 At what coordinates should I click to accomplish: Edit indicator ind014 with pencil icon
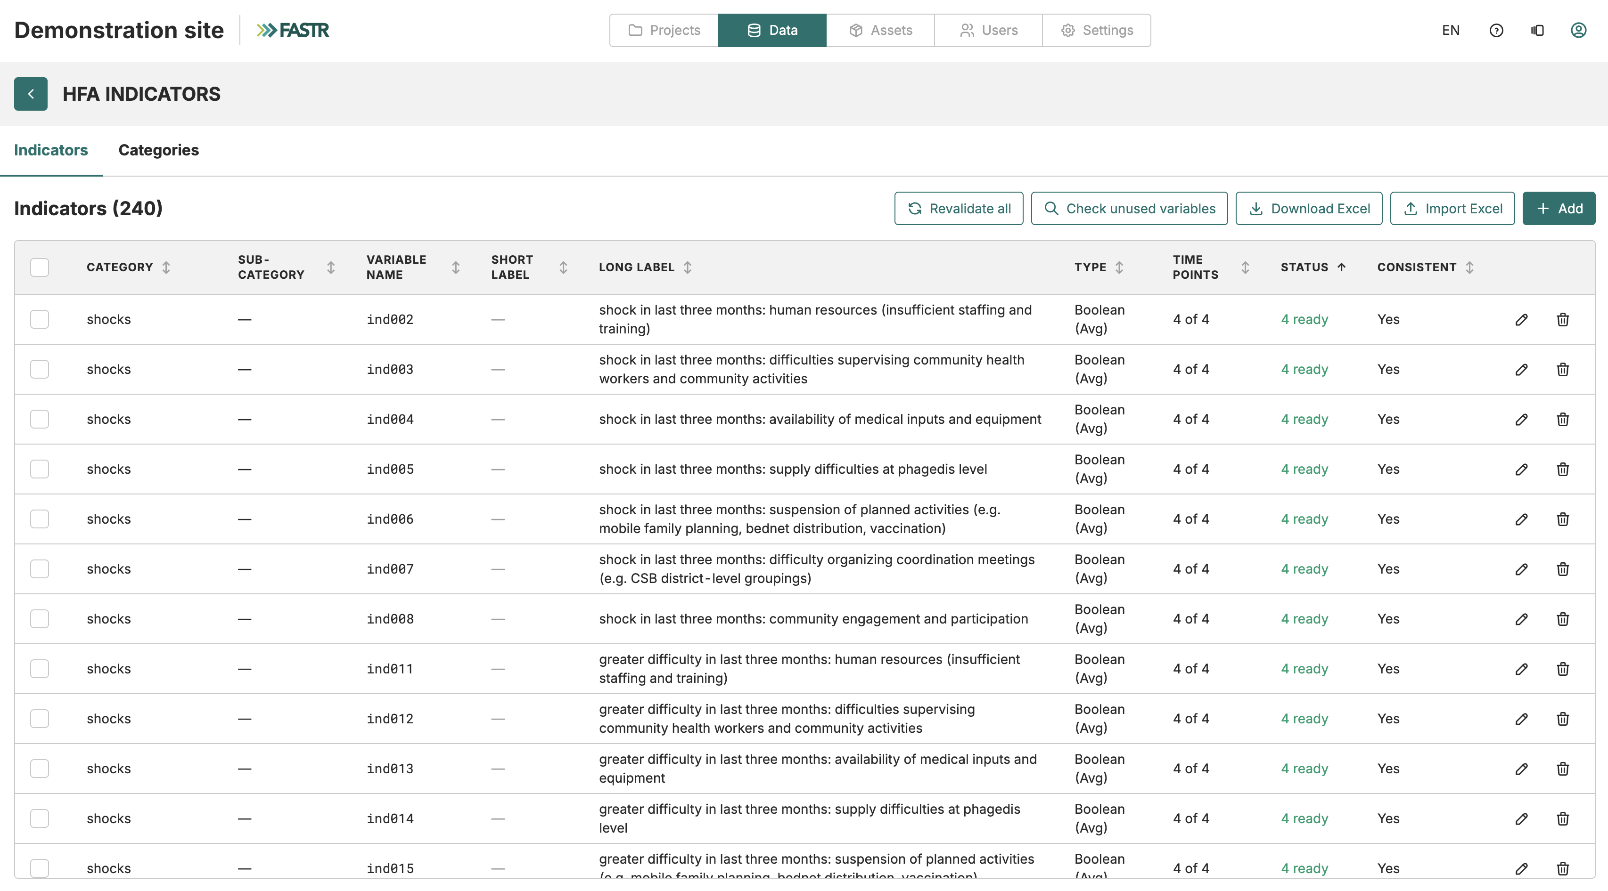click(x=1522, y=818)
